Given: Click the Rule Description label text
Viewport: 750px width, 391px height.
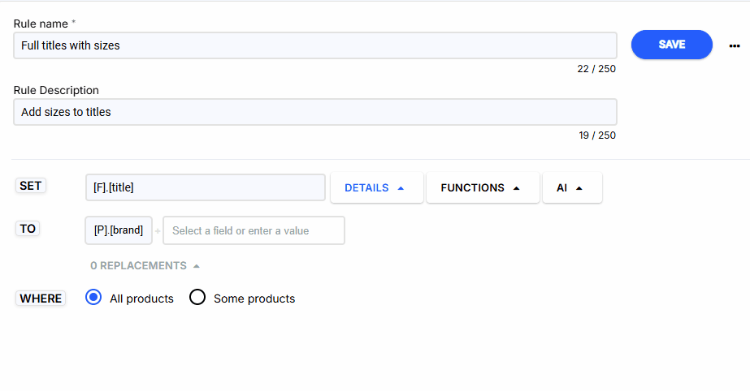Looking at the screenshot, I should click(x=56, y=90).
